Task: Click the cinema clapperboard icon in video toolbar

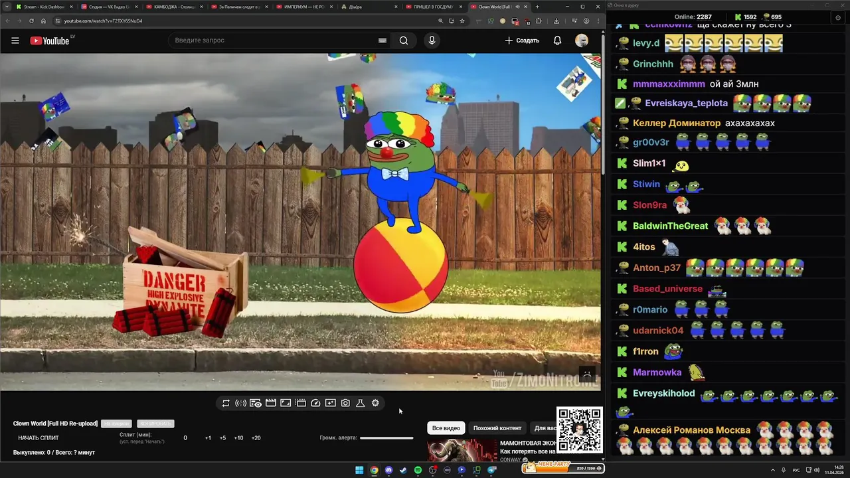Action: pyautogui.click(x=270, y=403)
